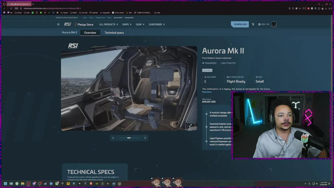Click the snapshot capture icon
Screen dimensions: 334x188
[293, 8]
